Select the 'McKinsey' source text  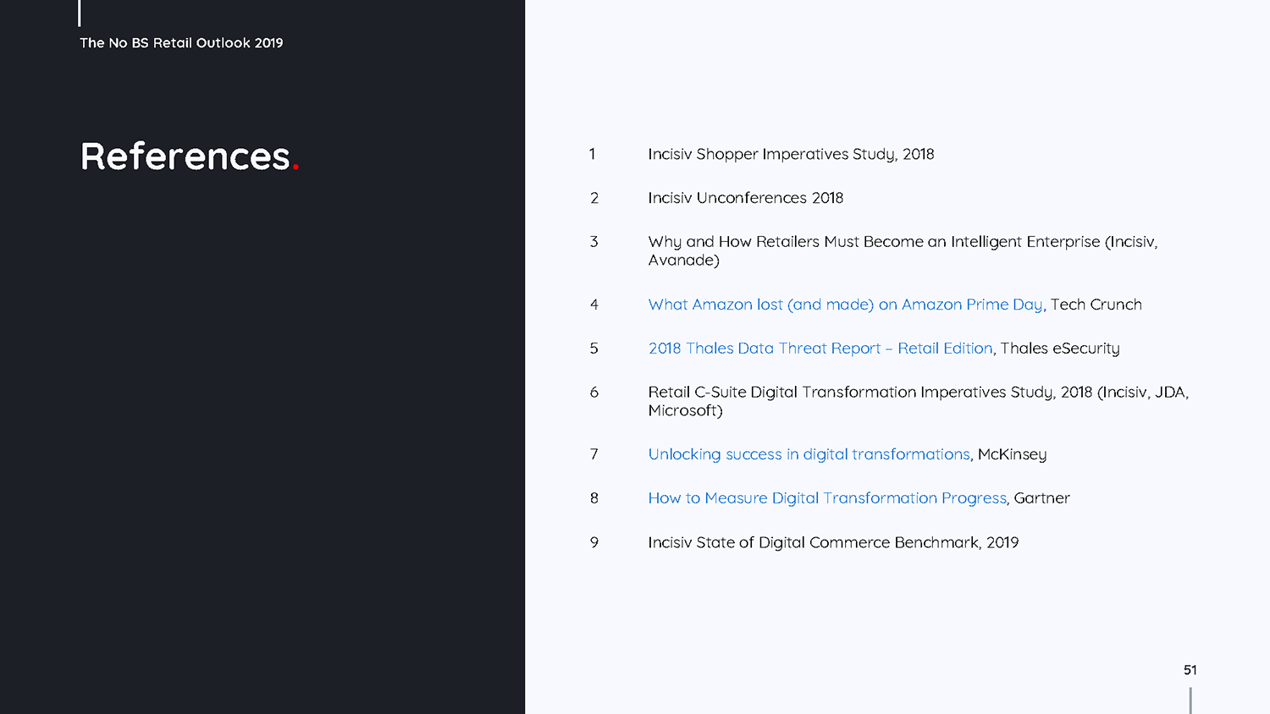(x=1012, y=454)
